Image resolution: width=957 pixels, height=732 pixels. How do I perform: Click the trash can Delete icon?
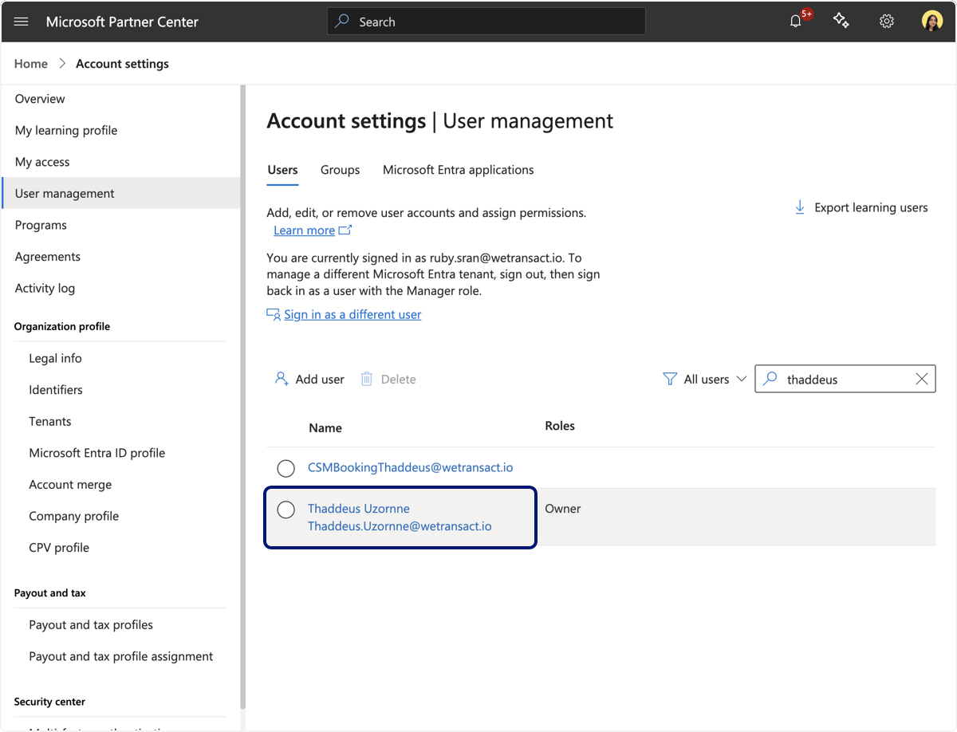pos(367,379)
